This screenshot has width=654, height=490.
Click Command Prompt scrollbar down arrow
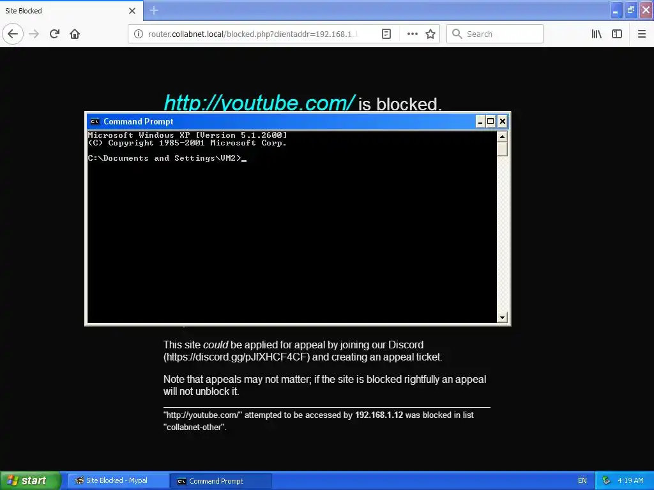coord(502,317)
